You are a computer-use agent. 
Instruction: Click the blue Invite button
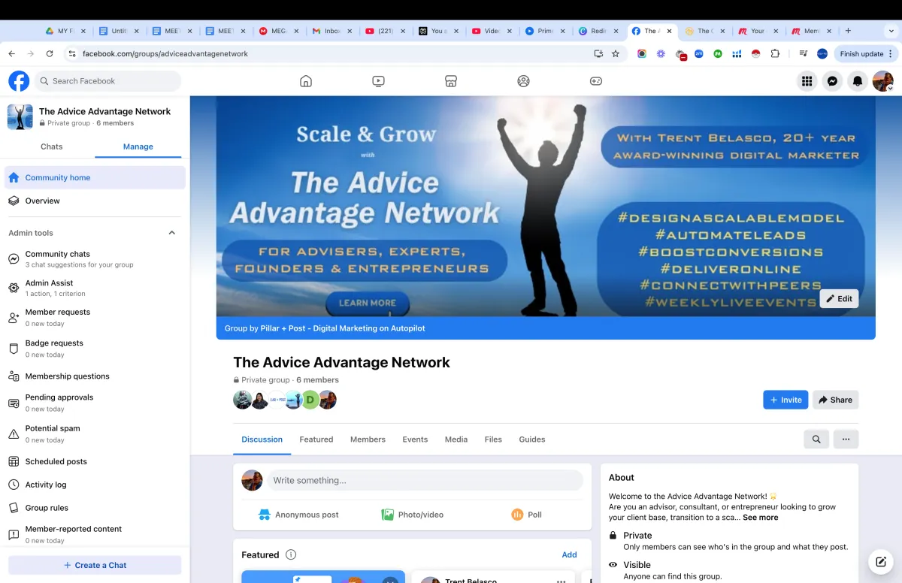[x=785, y=400]
